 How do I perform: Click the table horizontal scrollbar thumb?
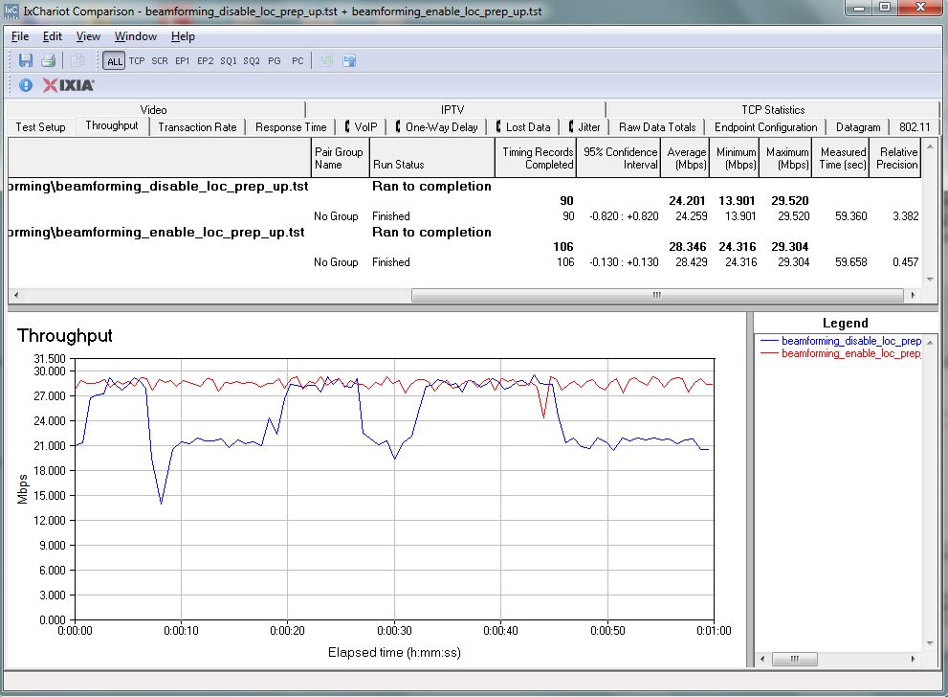point(657,295)
